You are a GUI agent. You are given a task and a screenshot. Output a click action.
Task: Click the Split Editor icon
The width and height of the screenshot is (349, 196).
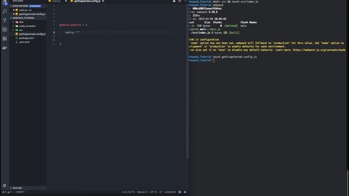coord(179,1)
